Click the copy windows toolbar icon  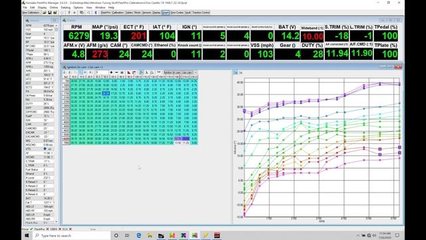[x=81, y=13]
